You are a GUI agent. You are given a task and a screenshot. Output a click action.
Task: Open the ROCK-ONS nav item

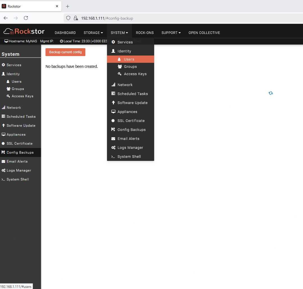145,33
